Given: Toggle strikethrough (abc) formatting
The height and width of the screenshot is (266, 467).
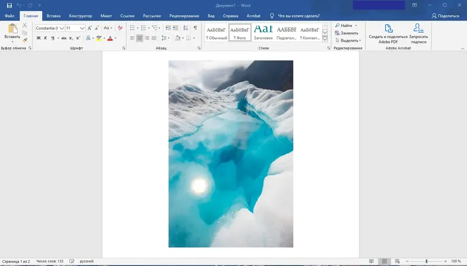Looking at the screenshot, I should click(64, 38).
